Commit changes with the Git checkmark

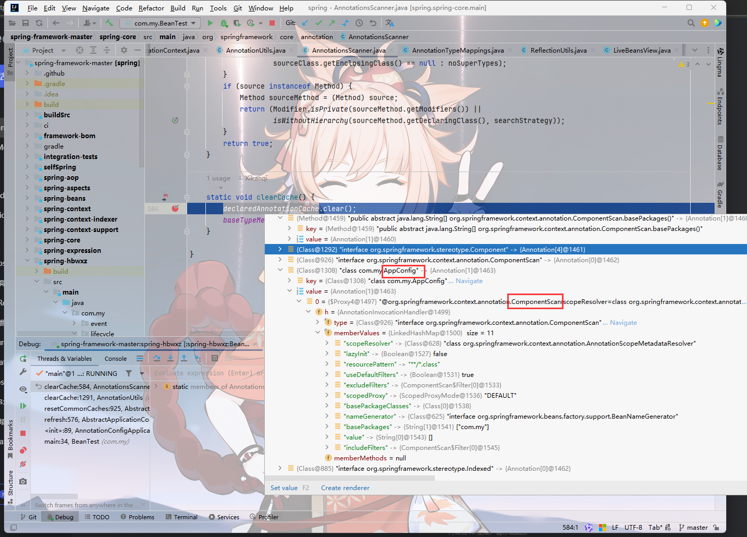319,23
